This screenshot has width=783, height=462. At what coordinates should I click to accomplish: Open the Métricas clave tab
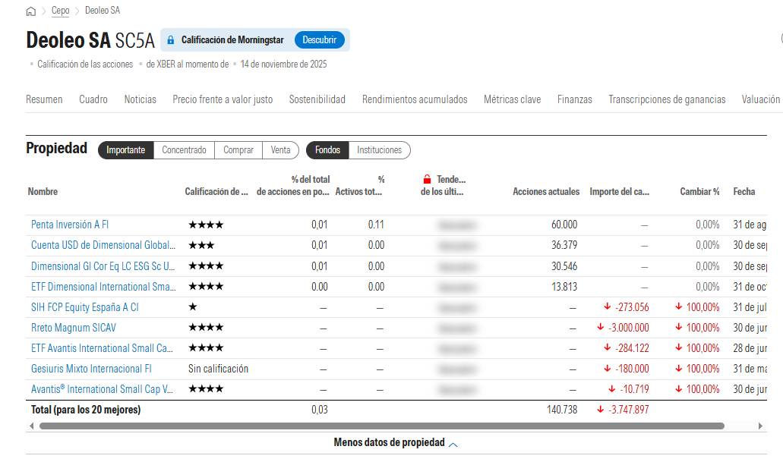point(513,99)
